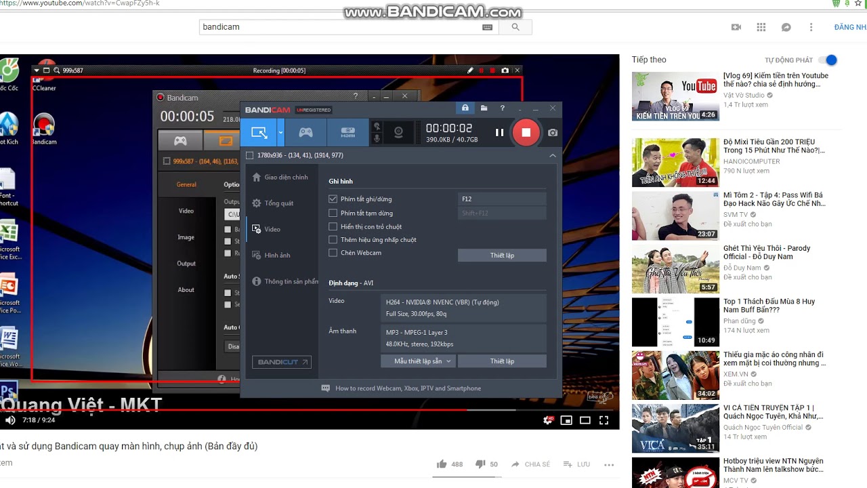Click the lock icon in Bandicam title bar

coord(465,108)
